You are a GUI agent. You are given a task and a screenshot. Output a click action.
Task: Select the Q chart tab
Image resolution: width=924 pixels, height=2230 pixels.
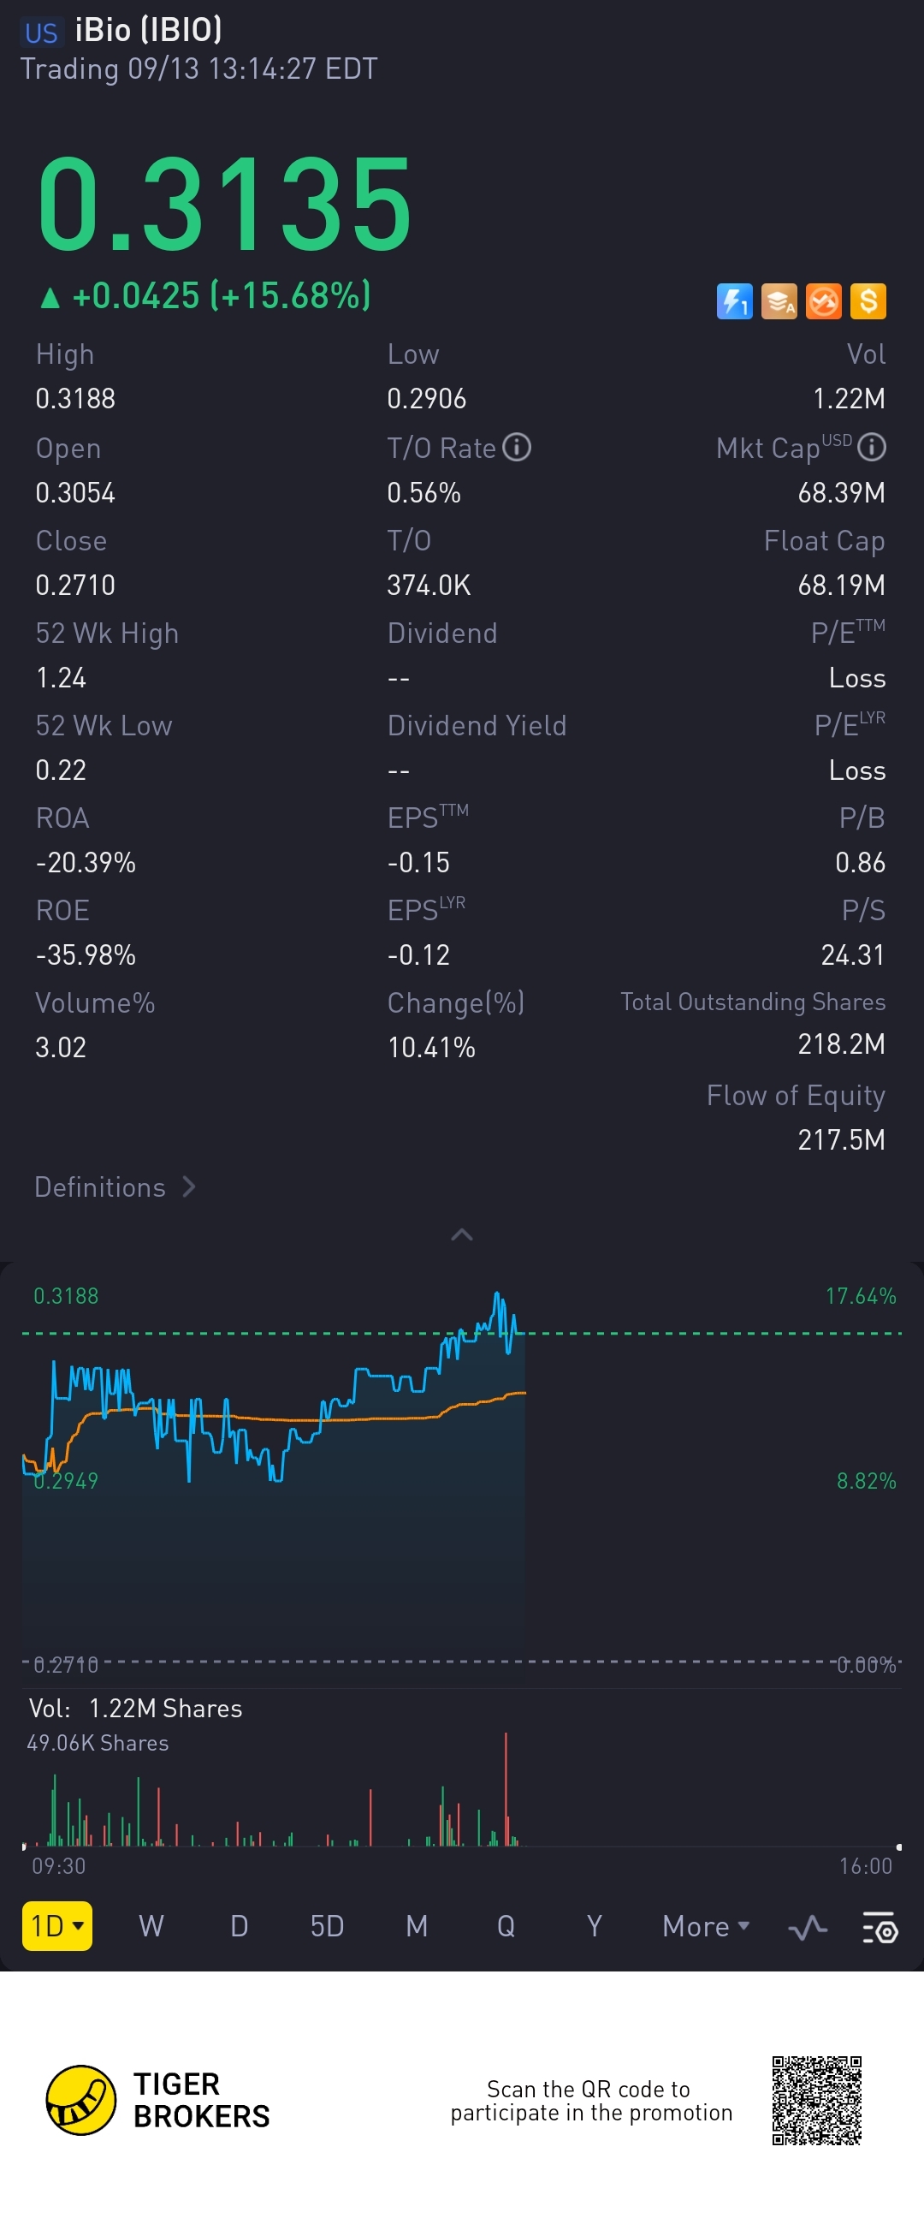click(x=506, y=1926)
